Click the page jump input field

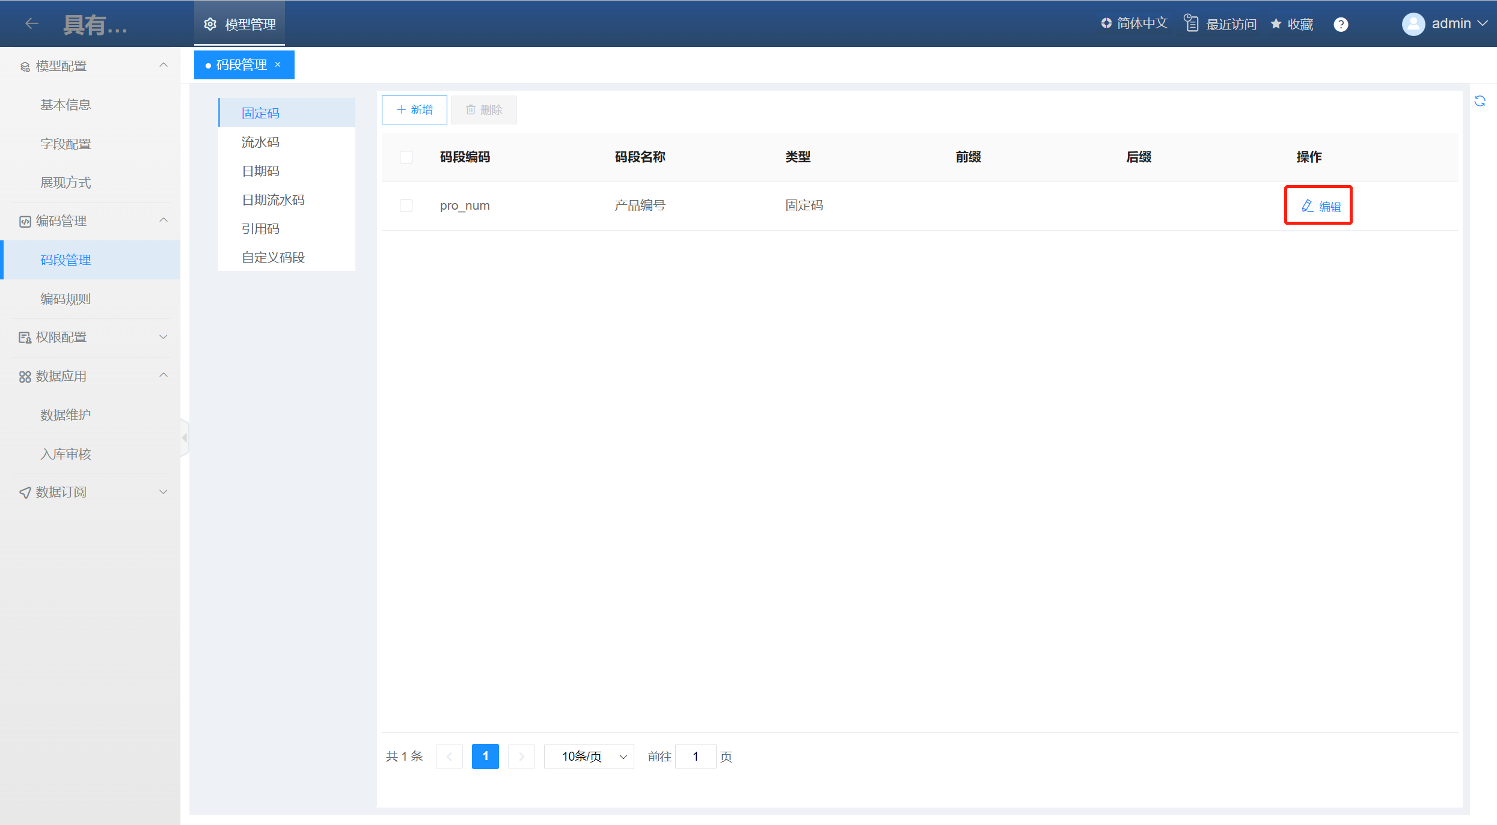pyautogui.click(x=695, y=756)
